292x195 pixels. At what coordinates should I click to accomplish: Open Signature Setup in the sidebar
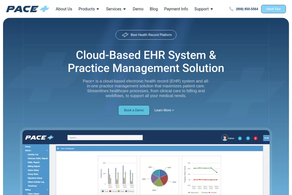point(35,178)
